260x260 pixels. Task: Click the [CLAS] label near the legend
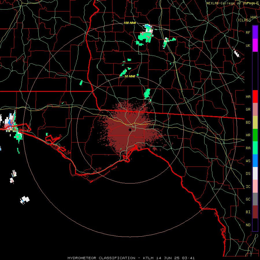coord(244,20)
